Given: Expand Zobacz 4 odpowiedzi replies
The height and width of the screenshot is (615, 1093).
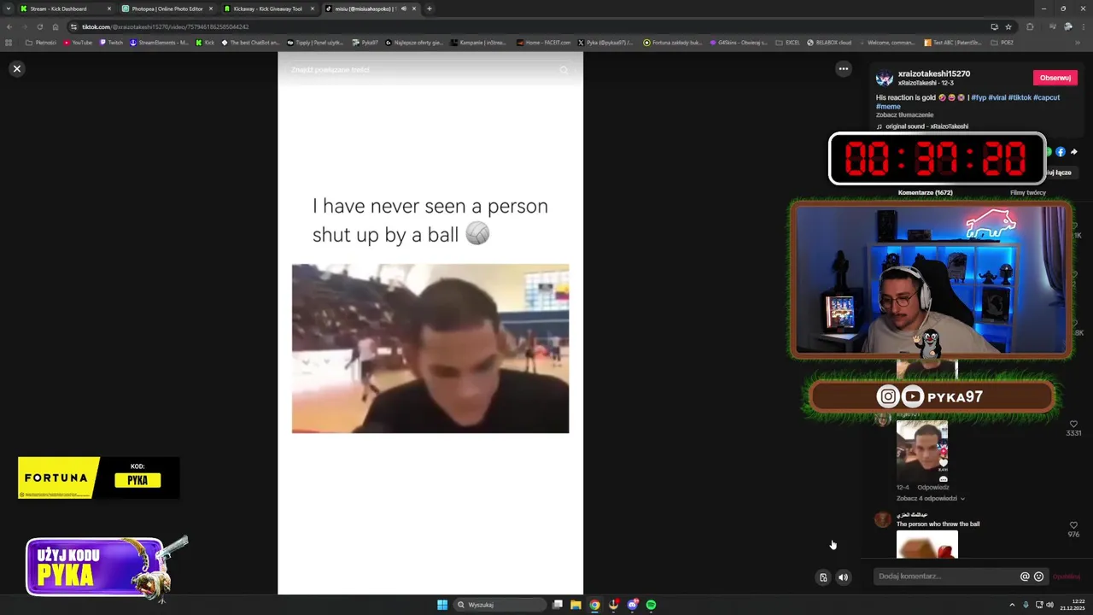Looking at the screenshot, I should 931,499.
